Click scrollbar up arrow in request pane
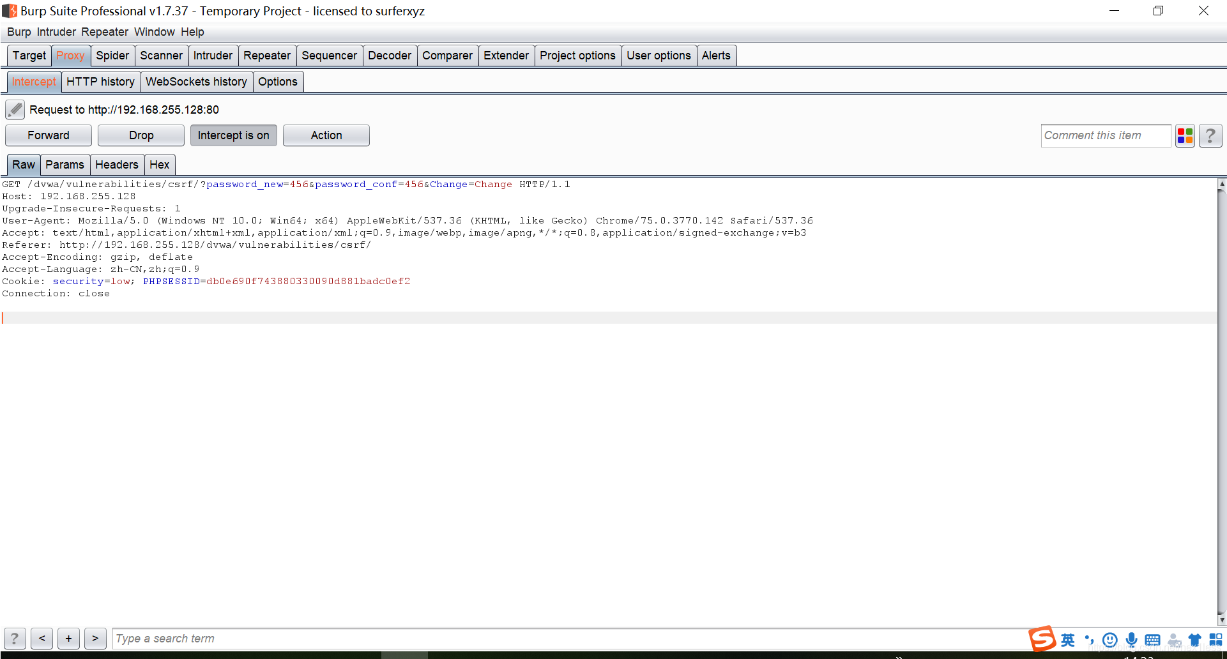 (x=1222, y=184)
